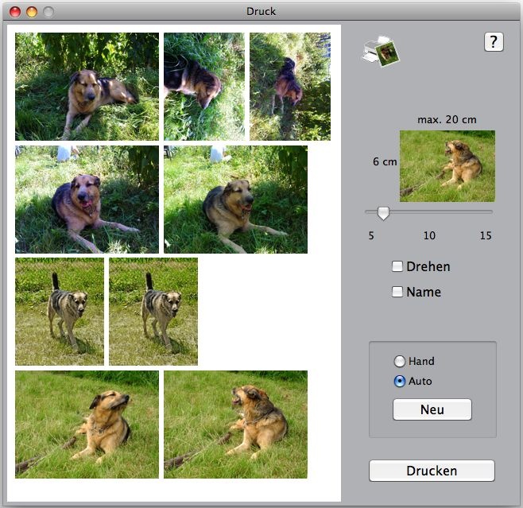Image resolution: width=523 pixels, height=508 pixels.
Task: Select third-row left standing dog photo
Action: [x=60, y=311]
